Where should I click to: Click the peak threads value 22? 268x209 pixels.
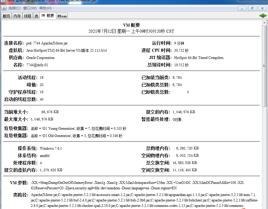(42, 85)
